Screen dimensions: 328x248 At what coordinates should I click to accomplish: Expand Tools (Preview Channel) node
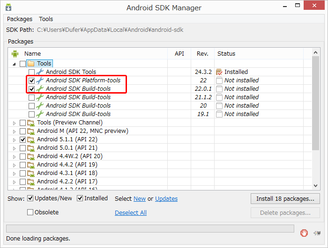(x=14, y=123)
